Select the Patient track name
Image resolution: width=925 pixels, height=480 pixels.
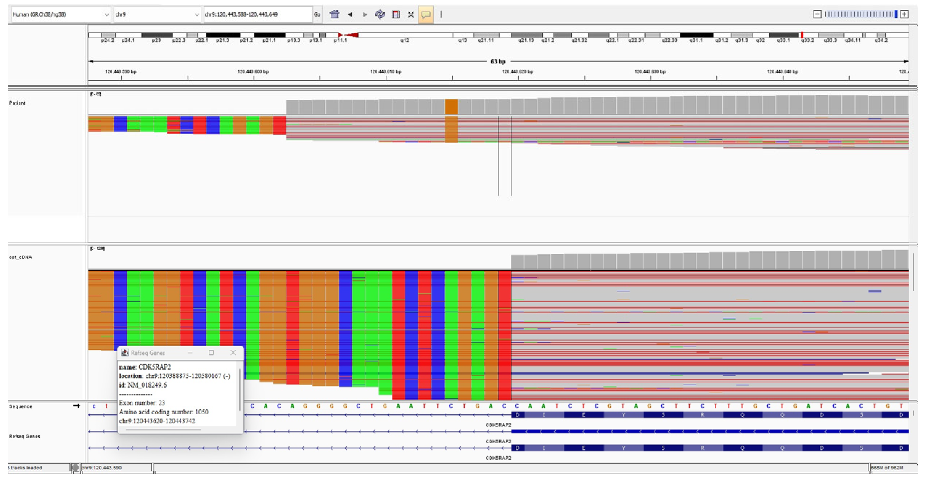click(17, 103)
